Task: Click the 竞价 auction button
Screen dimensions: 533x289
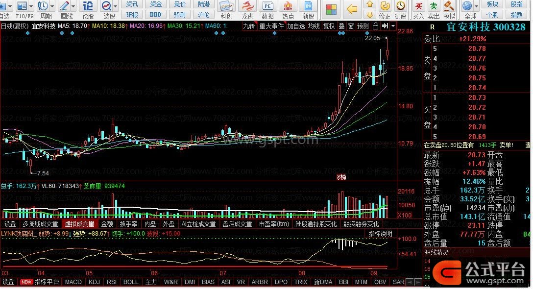Action: 180,4
